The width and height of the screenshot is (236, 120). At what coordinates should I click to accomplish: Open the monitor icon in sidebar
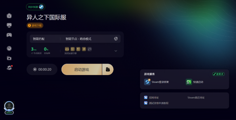(x=9, y=25)
